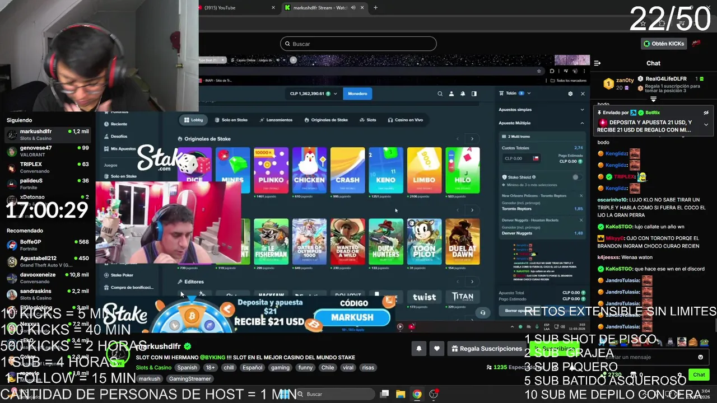Switch to Originales de Stake tab
The height and width of the screenshot is (403, 717).
click(326, 120)
